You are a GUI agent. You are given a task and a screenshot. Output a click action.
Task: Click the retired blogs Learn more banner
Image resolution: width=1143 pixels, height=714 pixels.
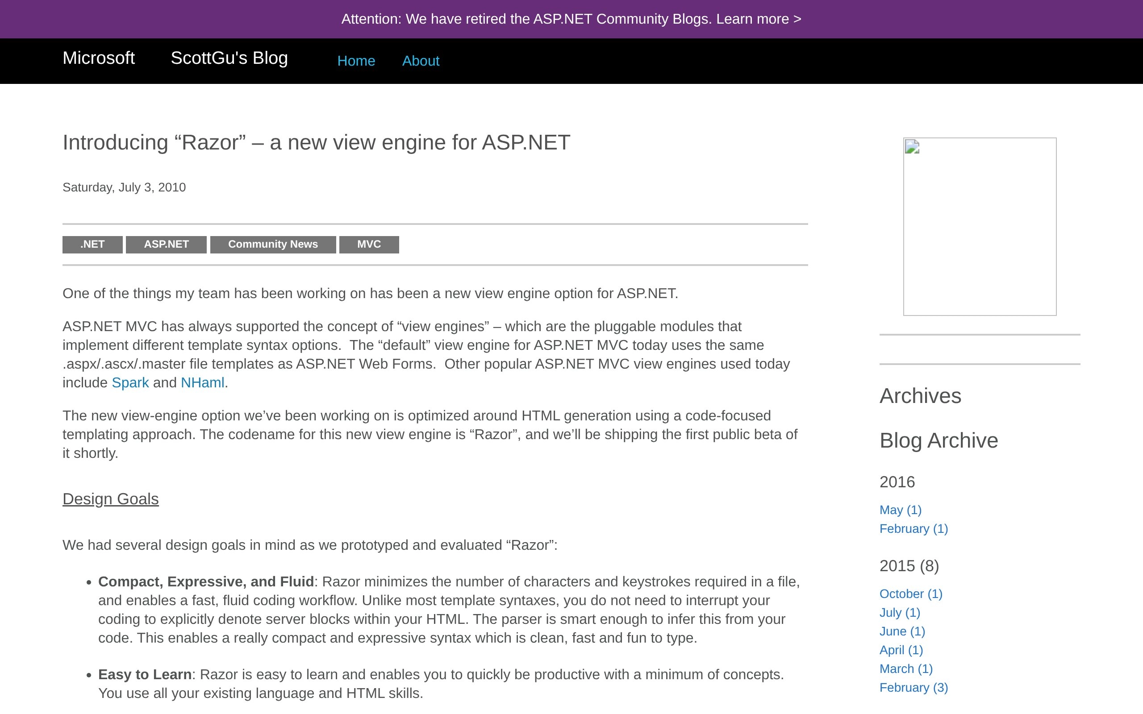[x=571, y=19]
